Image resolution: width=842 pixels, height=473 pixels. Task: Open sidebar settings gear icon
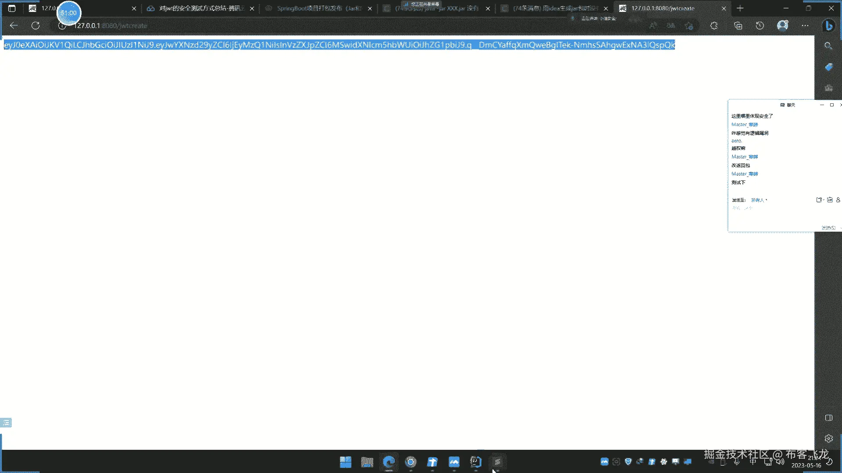[x=828, y=438]
